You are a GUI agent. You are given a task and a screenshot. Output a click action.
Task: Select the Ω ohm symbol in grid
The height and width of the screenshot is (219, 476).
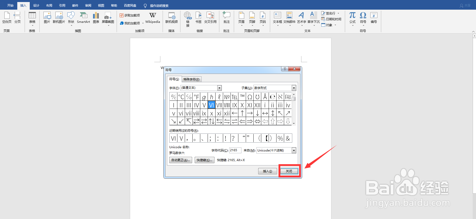[x=250, y=97]
